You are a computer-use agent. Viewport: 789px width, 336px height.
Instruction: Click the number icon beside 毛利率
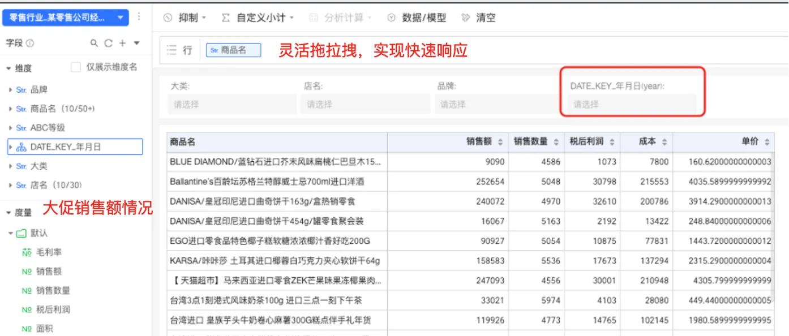click(27, 252)
